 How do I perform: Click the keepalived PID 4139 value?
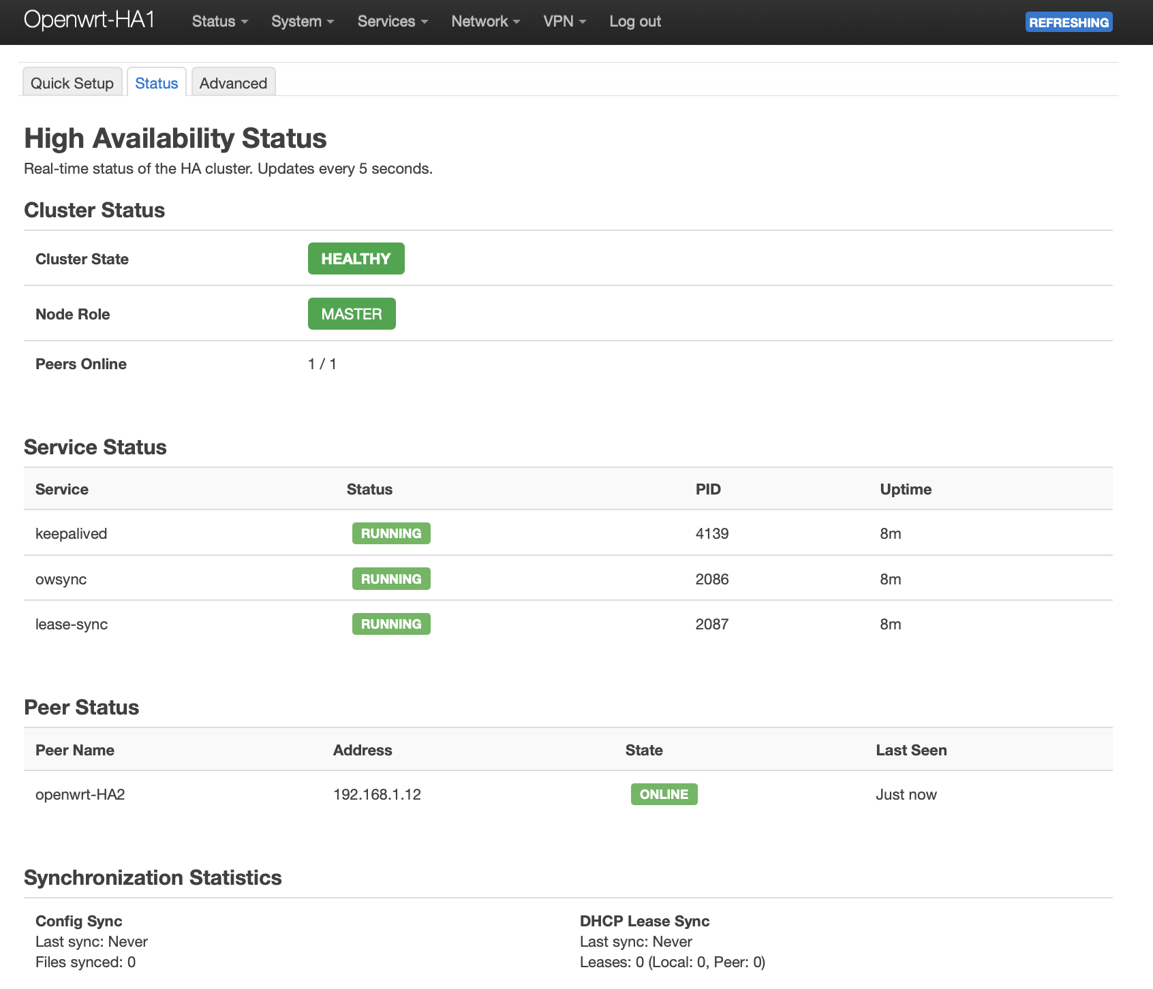pyautogui.click(x=712, y=534)
